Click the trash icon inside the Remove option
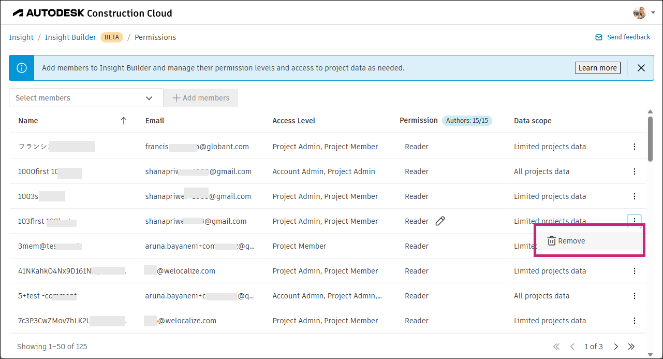663x359 pixels. 551,240
